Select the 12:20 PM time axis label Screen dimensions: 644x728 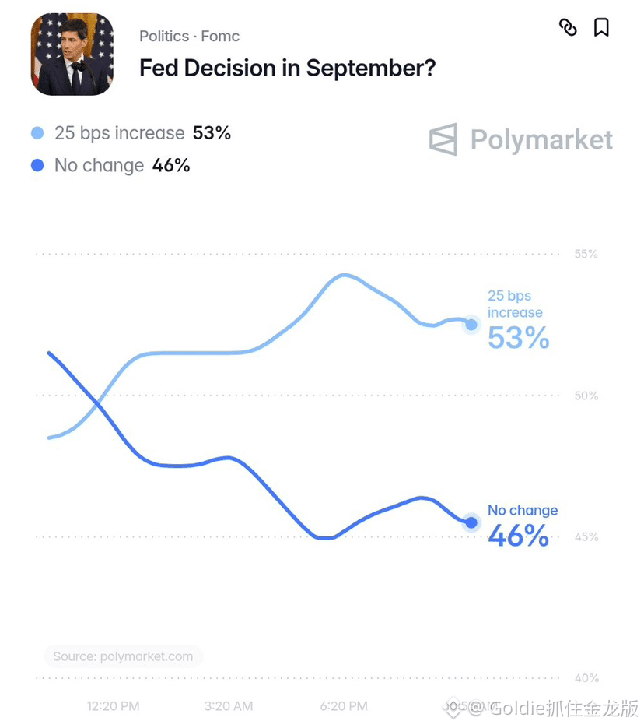[x=113, y=706]
